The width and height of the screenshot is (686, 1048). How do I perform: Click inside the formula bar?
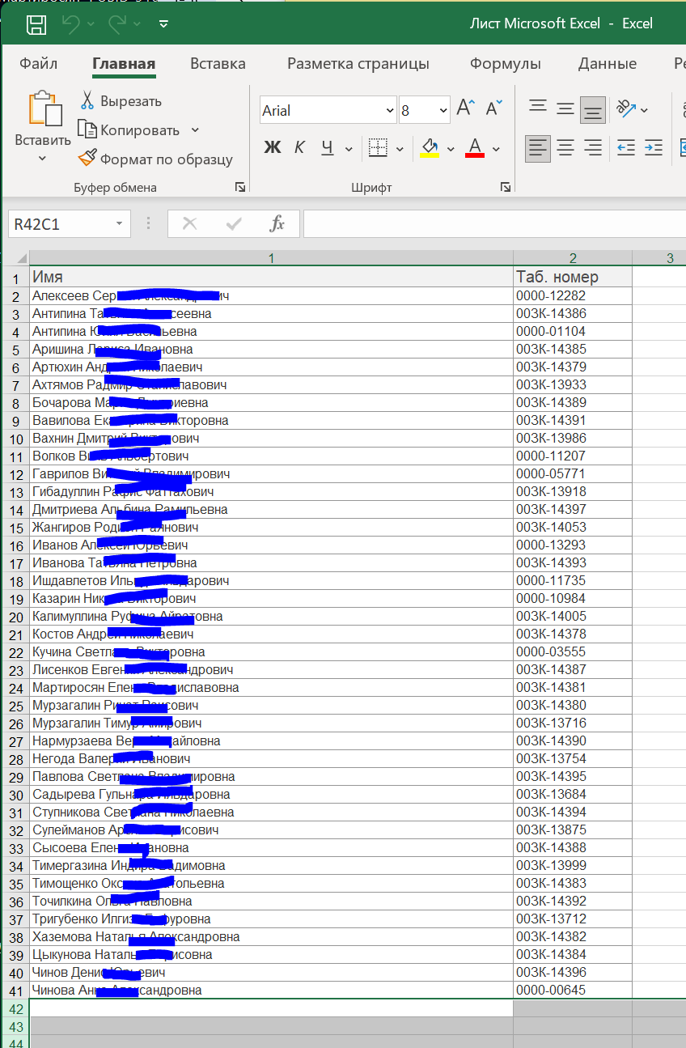494,224
